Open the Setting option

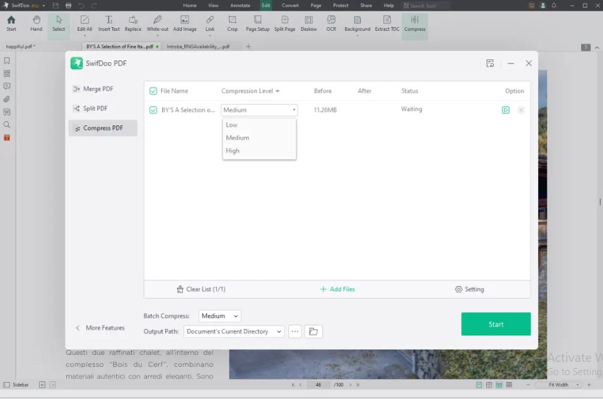(469, 289)
